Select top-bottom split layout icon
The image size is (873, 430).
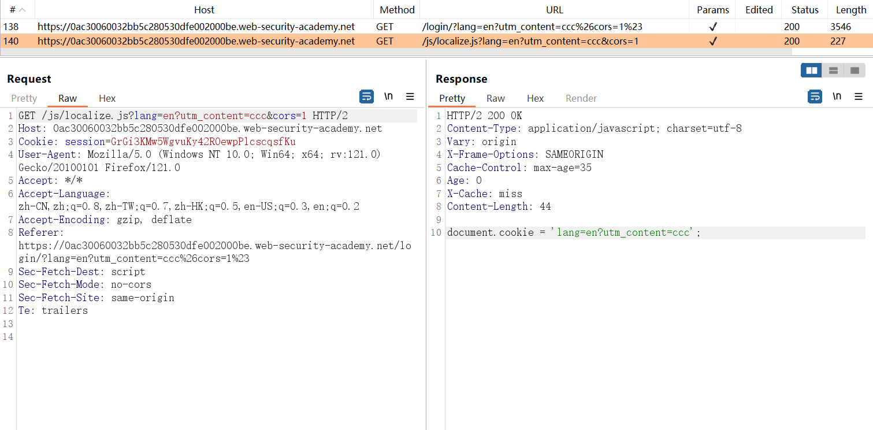coord(833,71)
